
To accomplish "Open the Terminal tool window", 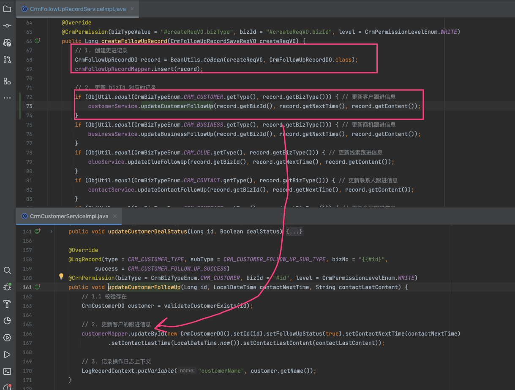I will (x=7, y=371).
